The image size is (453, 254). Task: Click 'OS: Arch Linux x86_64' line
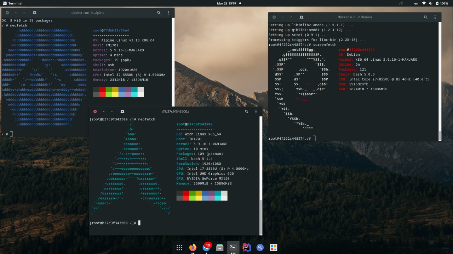[x=199, y=134]
